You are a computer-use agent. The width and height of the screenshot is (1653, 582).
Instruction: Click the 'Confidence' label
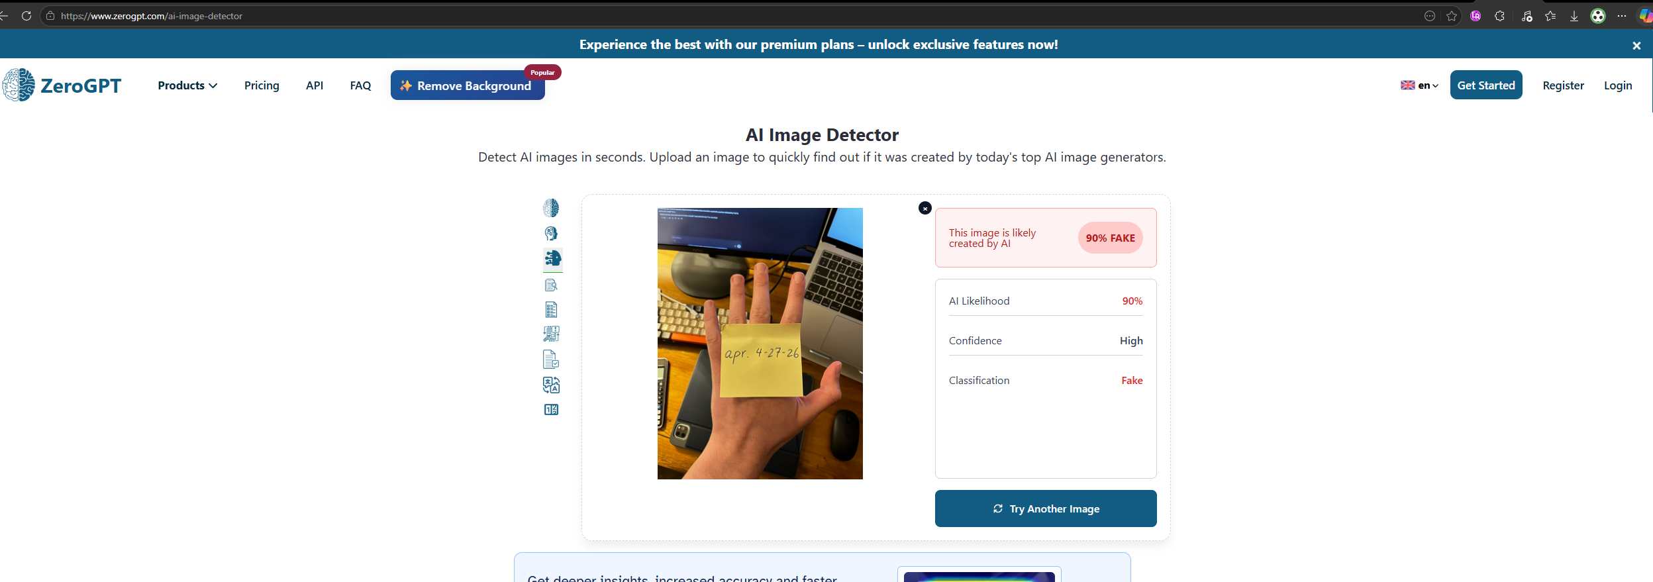[x=975, y=340]
